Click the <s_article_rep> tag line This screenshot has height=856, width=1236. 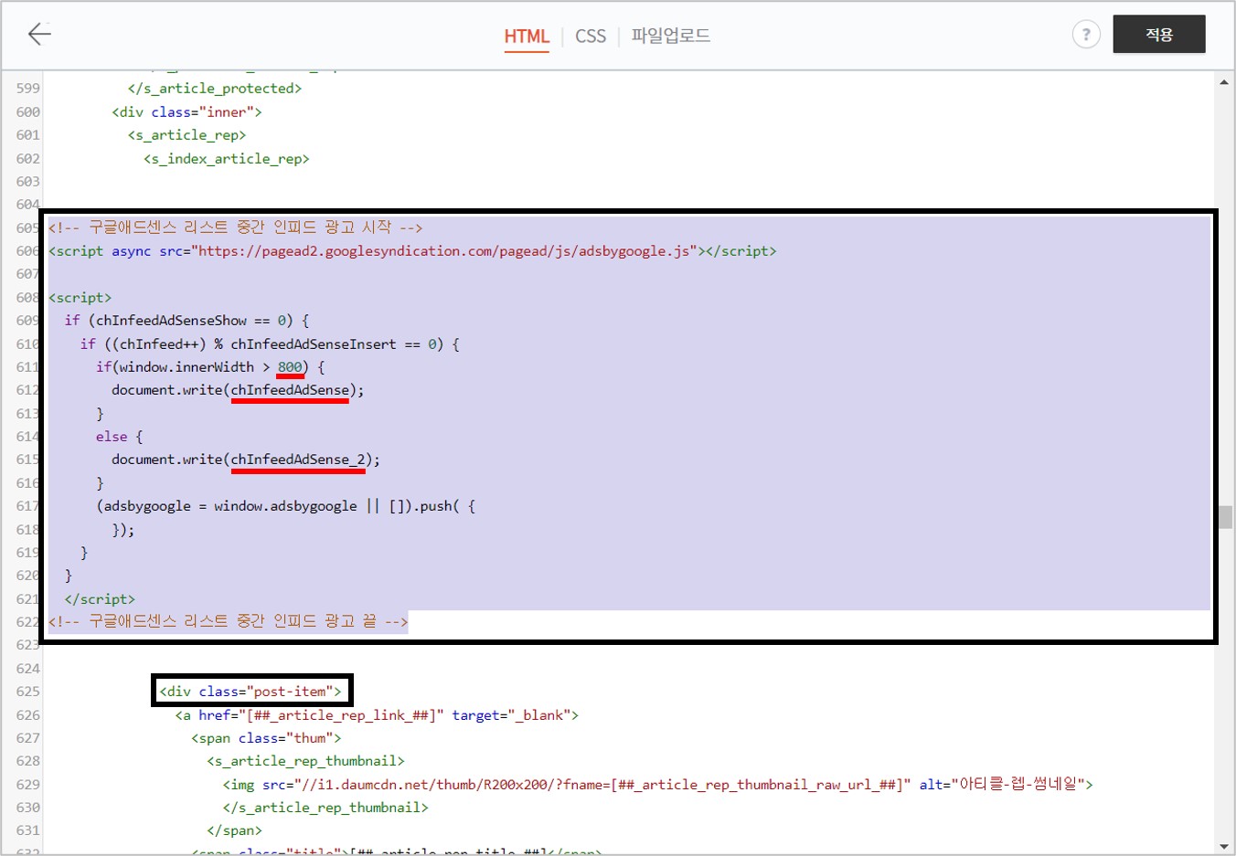click(x=186, y=135)
